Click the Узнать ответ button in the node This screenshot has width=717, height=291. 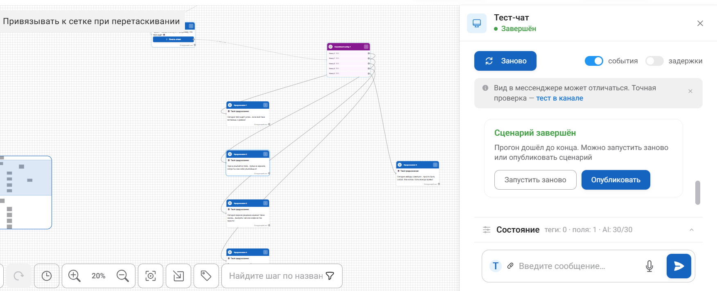pyautogui.click(x=174, y=39)
